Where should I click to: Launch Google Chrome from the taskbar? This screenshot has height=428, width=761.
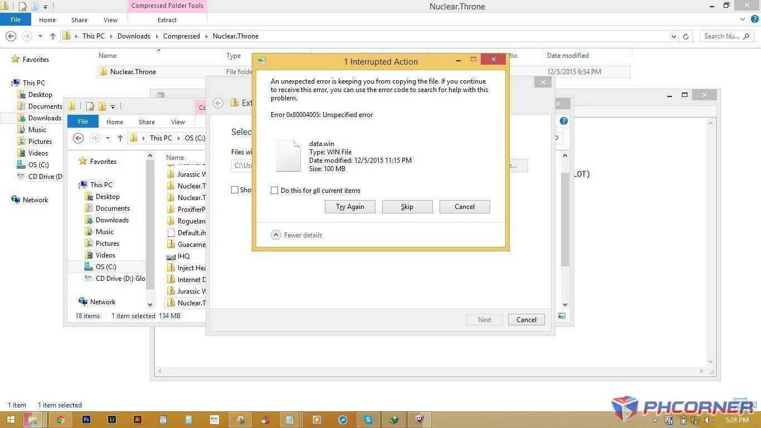[60, 420]
